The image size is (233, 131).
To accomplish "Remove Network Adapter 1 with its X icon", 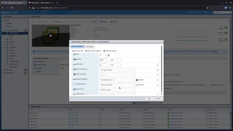I will [158, 80].
